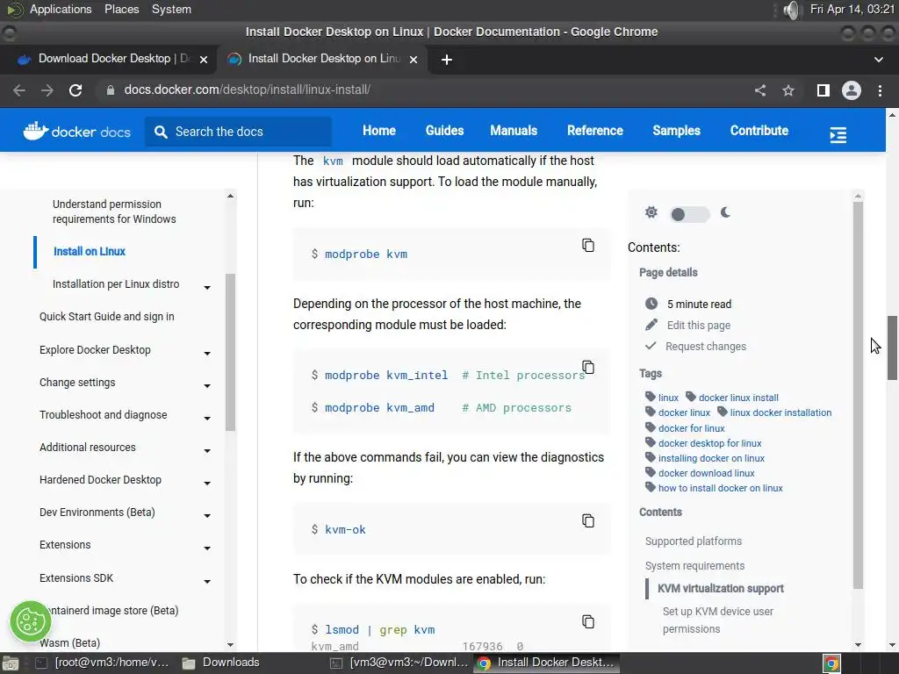This screenshot has height=674, width=899.
Task: Click Request changes link
Action: point(705,346)
